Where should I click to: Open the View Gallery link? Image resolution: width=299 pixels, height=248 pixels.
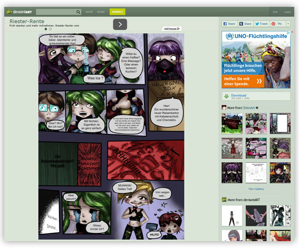pyautogui.click(x=256, y=189)
